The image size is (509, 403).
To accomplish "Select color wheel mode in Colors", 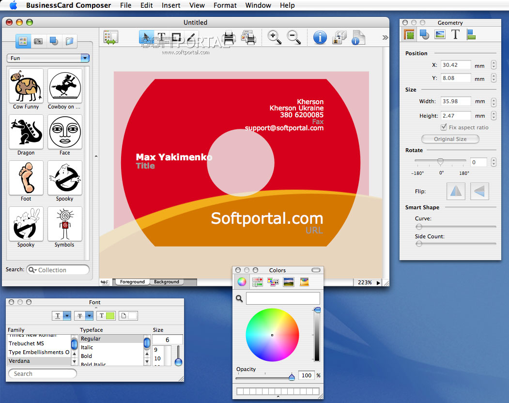I will [x=242, y=281].
